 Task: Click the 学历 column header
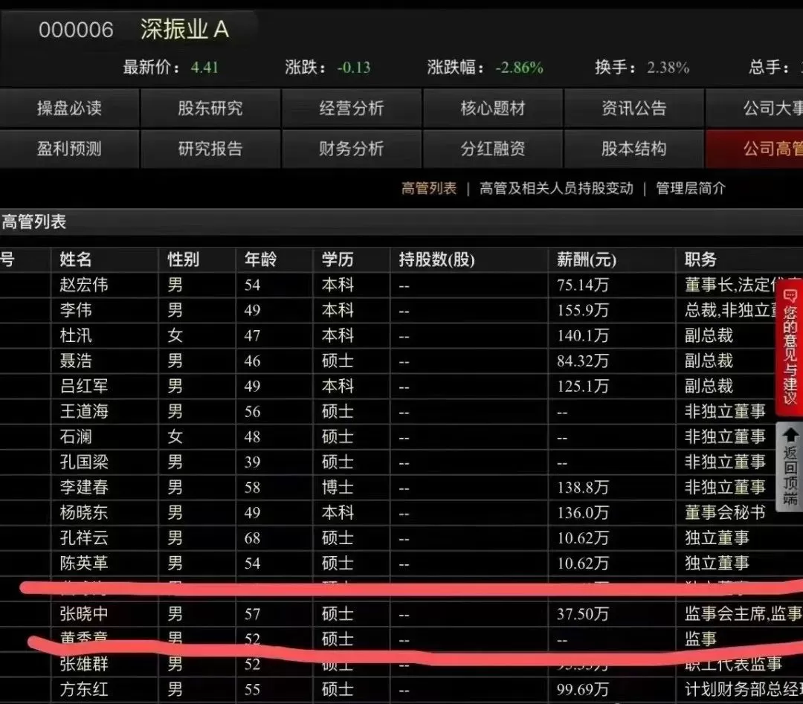[x=338, y=259]
